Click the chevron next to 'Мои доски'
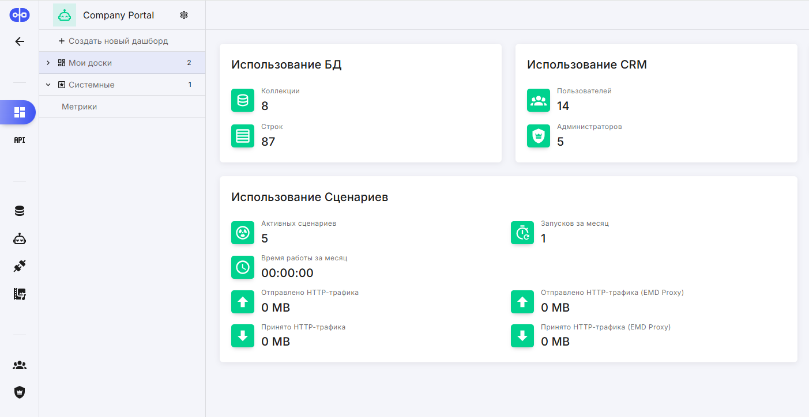809x417 pixels. 48,62
